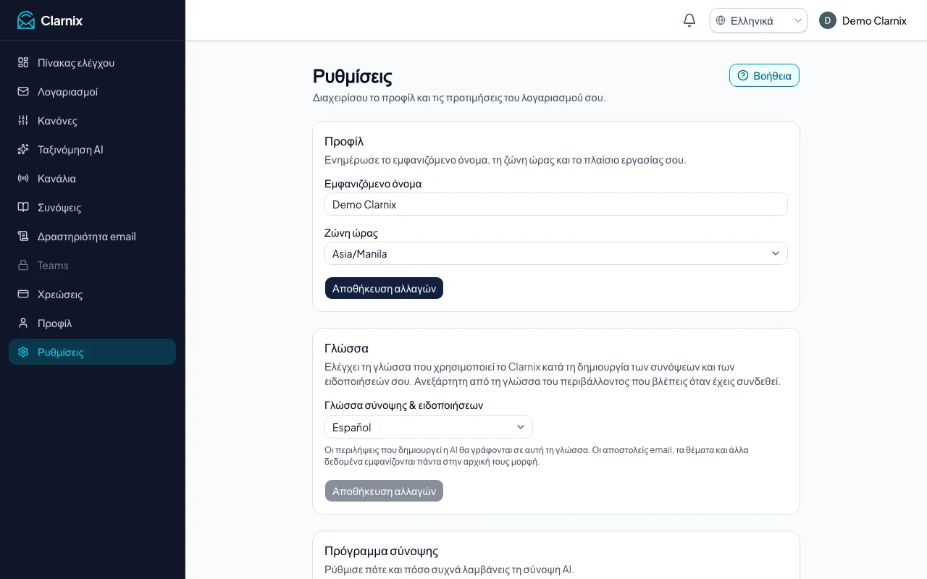Click the Ρυθμίσεις page heading

(353, 76)
